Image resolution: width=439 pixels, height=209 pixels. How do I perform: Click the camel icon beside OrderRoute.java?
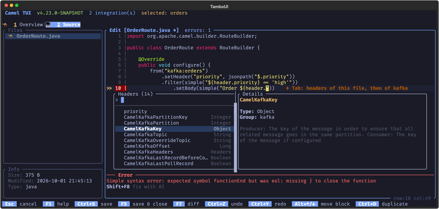click(10, 36)
